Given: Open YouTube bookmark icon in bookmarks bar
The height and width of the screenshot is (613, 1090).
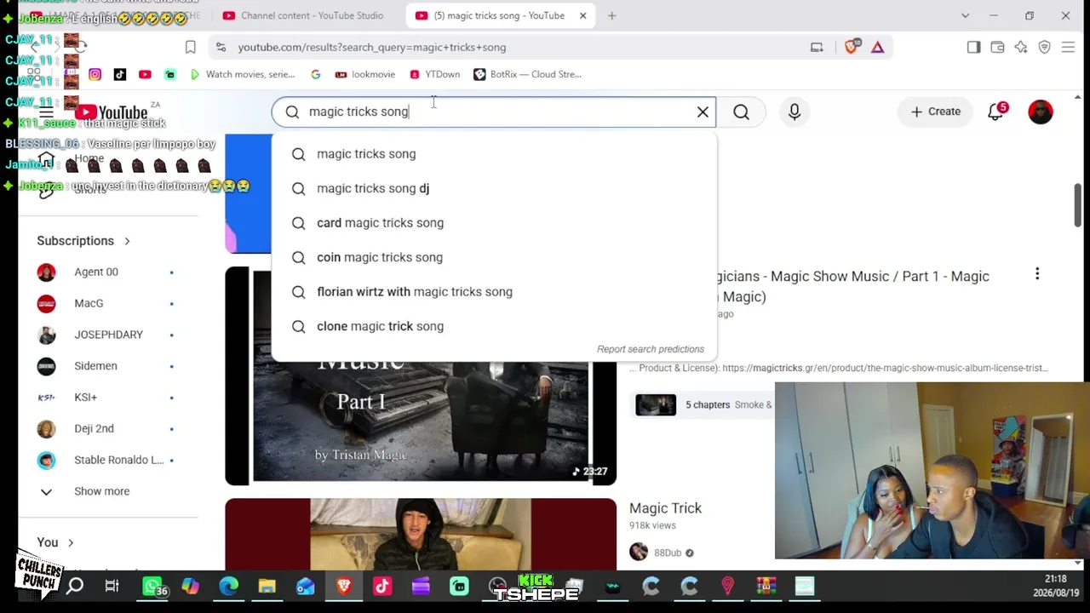Looking at the screenshot, I should [145, 74].
